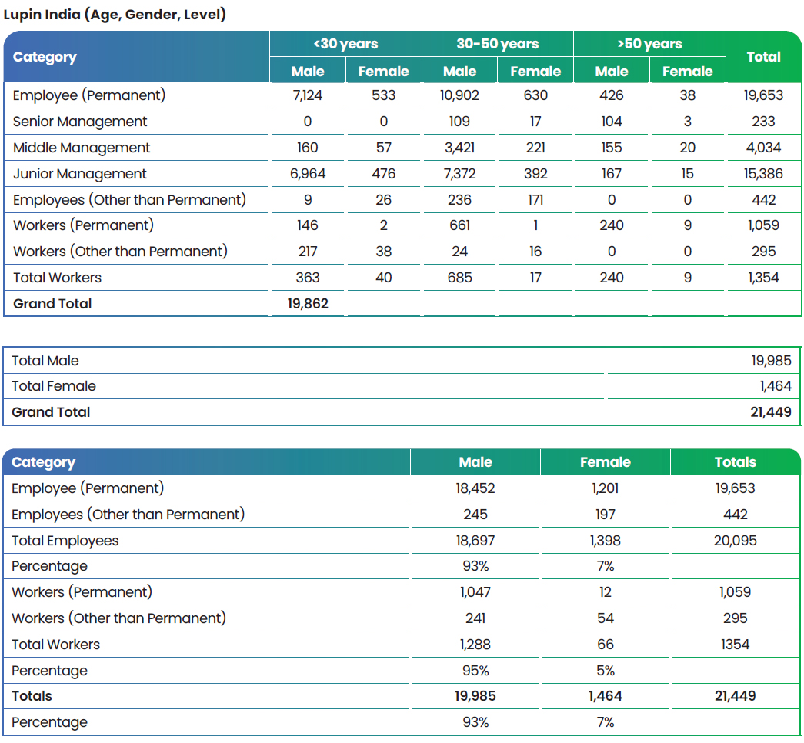The height and width of the screenshot is (743, 804).
Task: Click the value 245
Action: [x=475, y=515]
